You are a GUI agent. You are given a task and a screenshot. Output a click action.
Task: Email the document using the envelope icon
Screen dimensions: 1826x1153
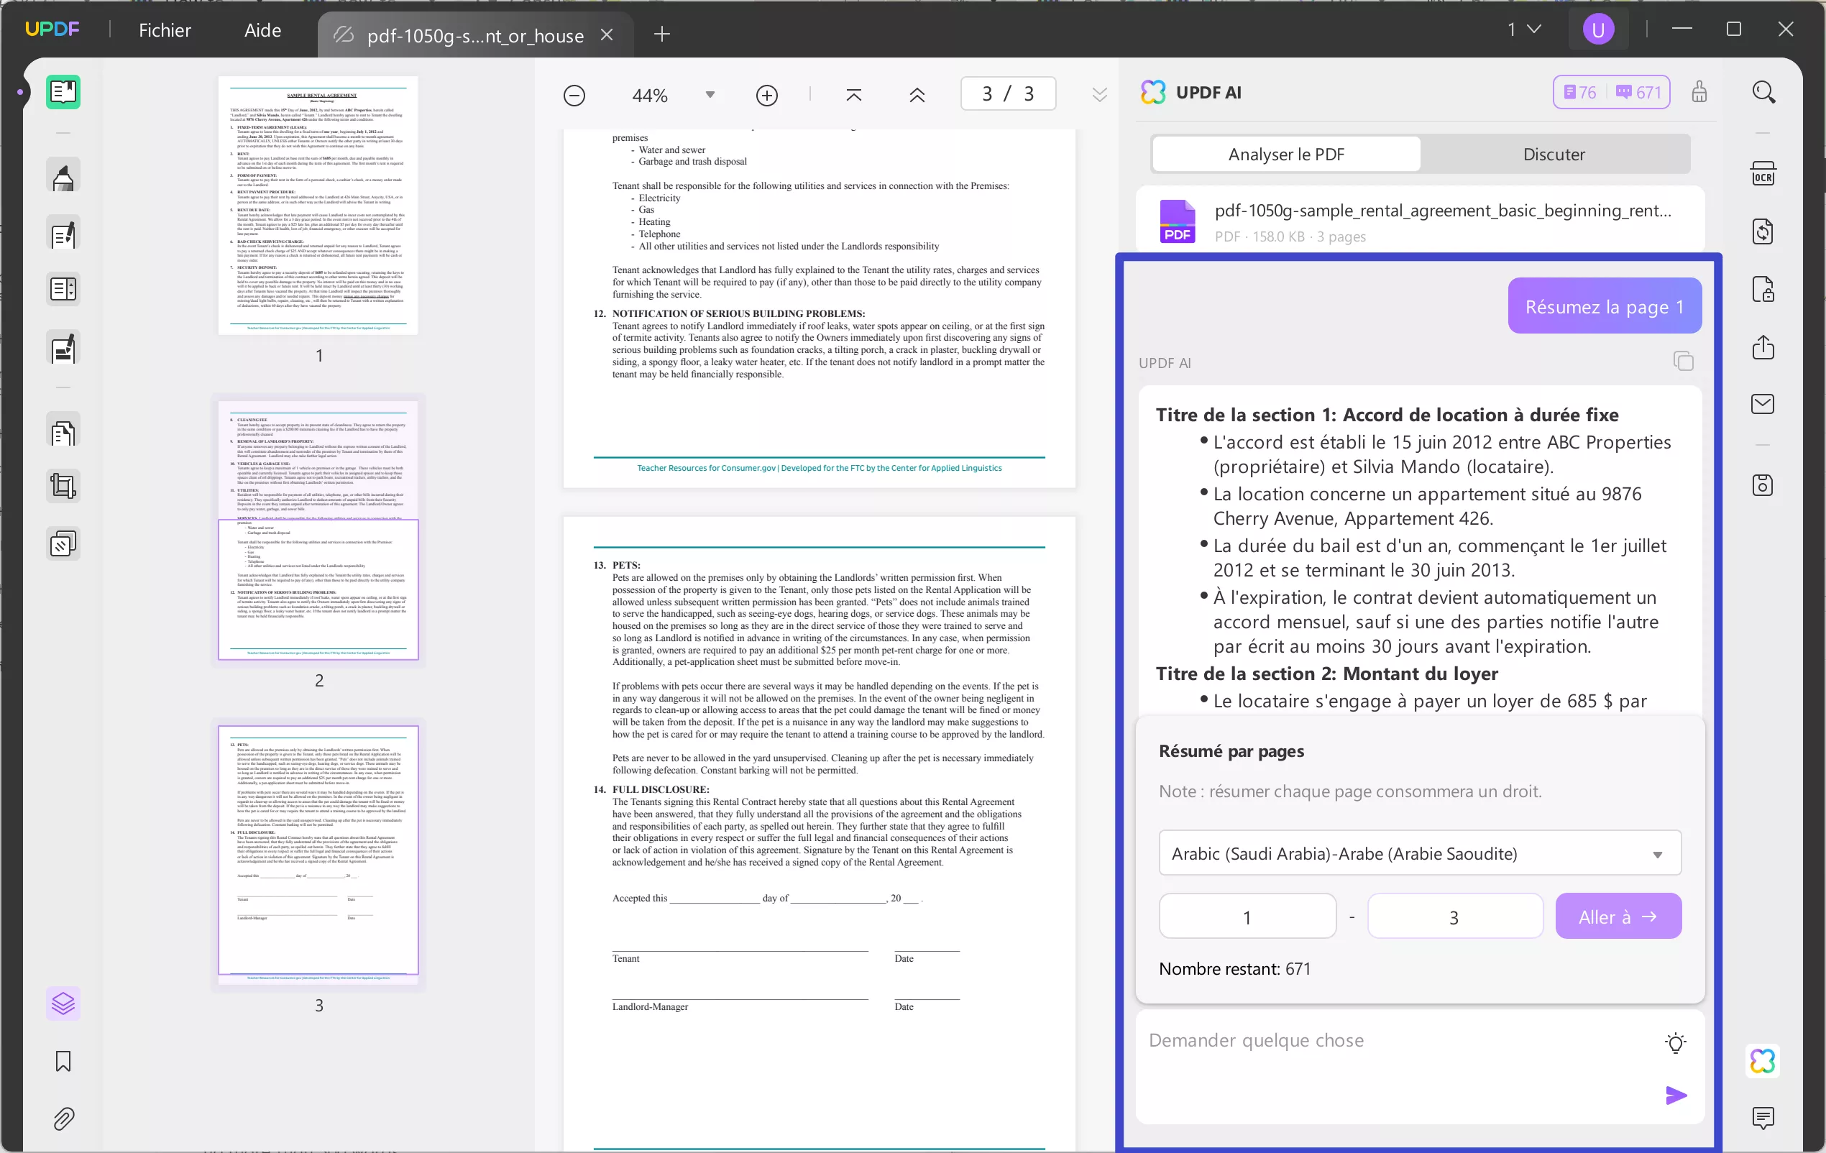pyautogui.click(x=1763, y=403)
